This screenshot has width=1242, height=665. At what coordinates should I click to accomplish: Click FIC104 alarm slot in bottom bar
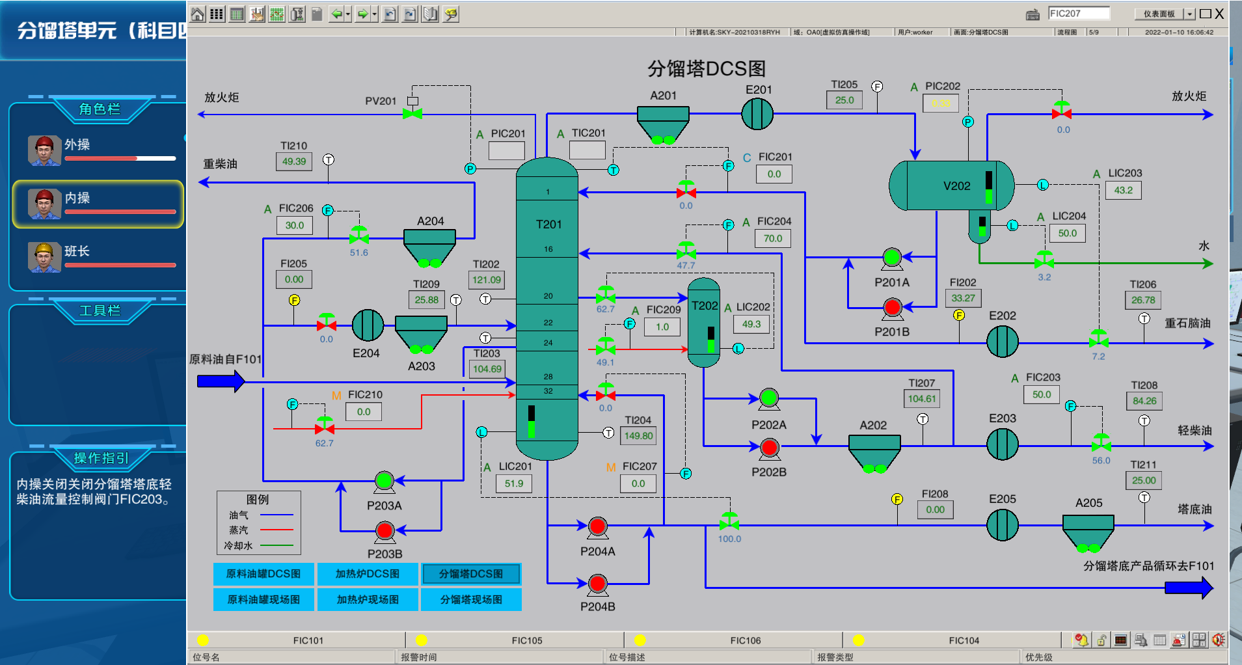click(x=952, y=640)
